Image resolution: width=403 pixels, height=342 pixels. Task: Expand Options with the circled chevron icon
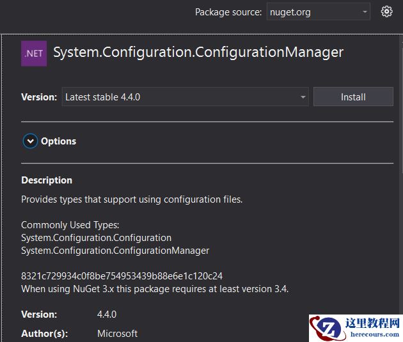pos(30,141)
